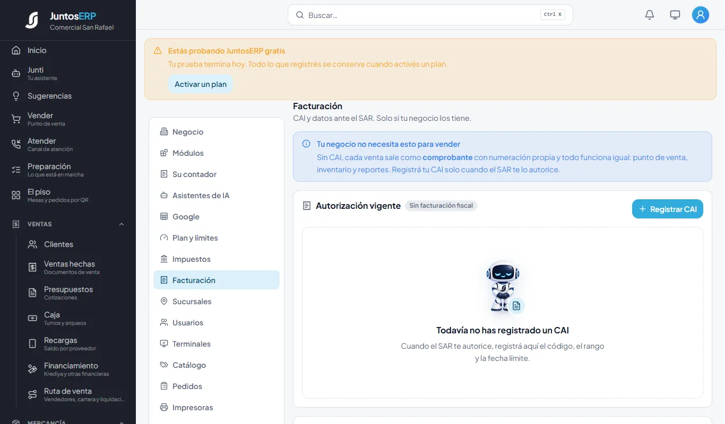Focus the Buscar search field
Viewport: 725px width, 424px height.
pos(430,15)
